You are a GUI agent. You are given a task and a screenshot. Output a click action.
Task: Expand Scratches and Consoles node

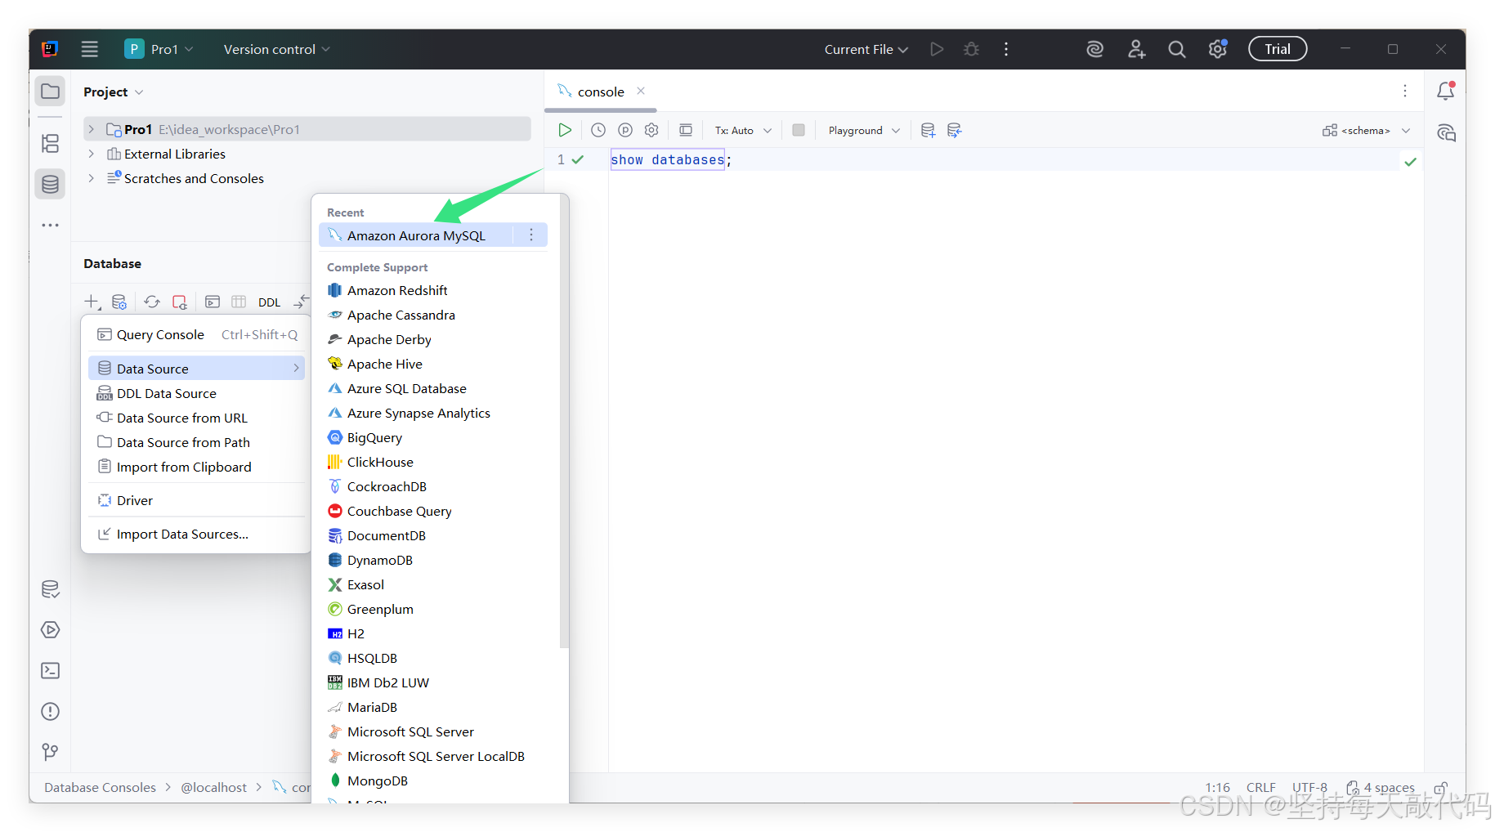(92, 178)
